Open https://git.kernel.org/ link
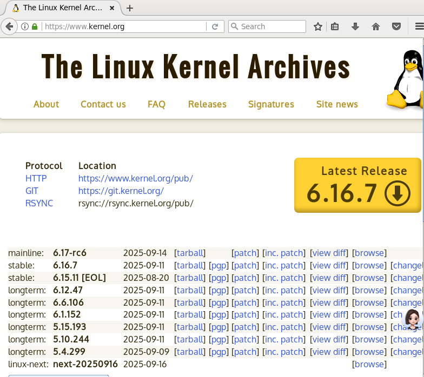Viewport: 424px width, 377px height. click(121, 191)
